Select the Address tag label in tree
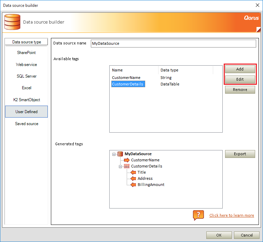This screenshot has height=242, width=263. (x=145, y=178)
